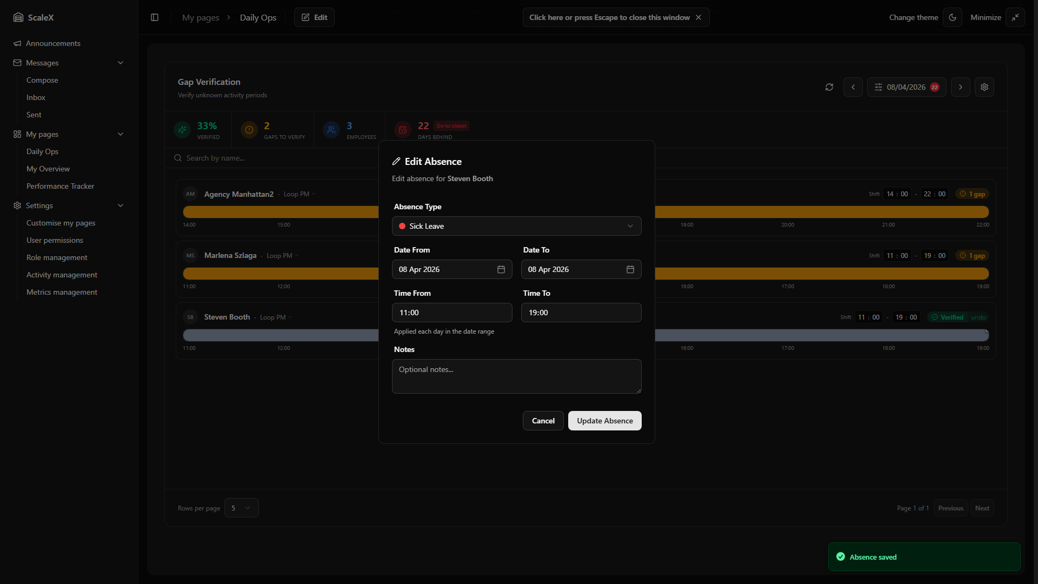Open Performance Tracker page

[x=60, y=186]
